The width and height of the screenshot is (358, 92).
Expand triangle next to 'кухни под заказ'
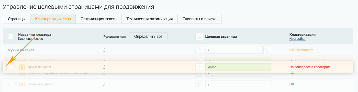(16, 83)
